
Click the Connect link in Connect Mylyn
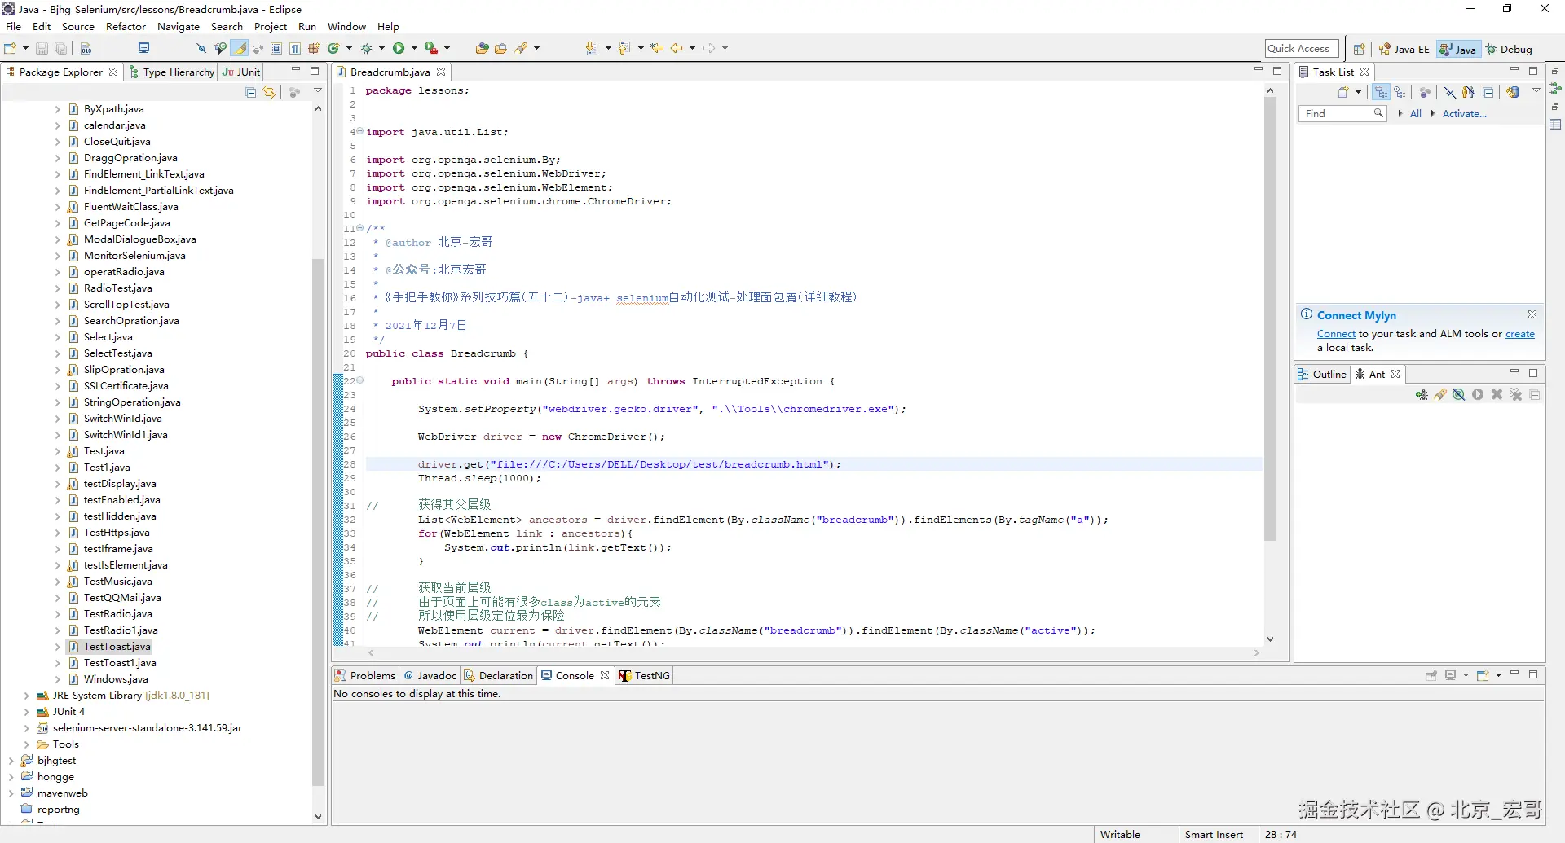tap(1336, 334)
